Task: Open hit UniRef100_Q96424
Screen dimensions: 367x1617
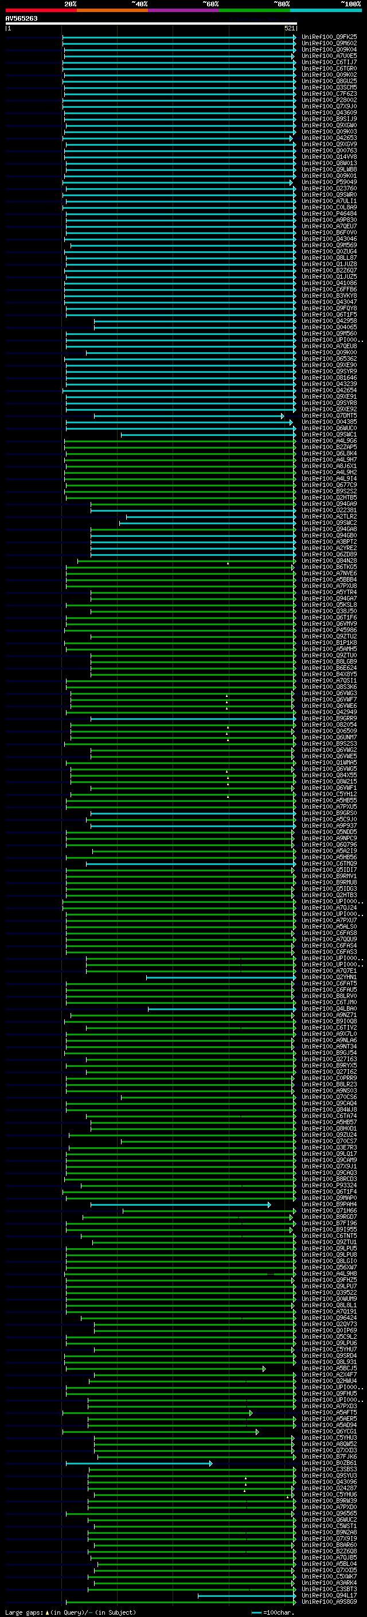Action: pyautogui.click(x=329, y=1318)
